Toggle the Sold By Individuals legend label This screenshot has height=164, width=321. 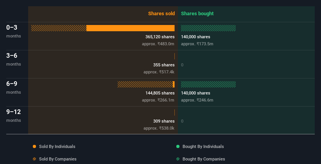(x=57, y=146)
